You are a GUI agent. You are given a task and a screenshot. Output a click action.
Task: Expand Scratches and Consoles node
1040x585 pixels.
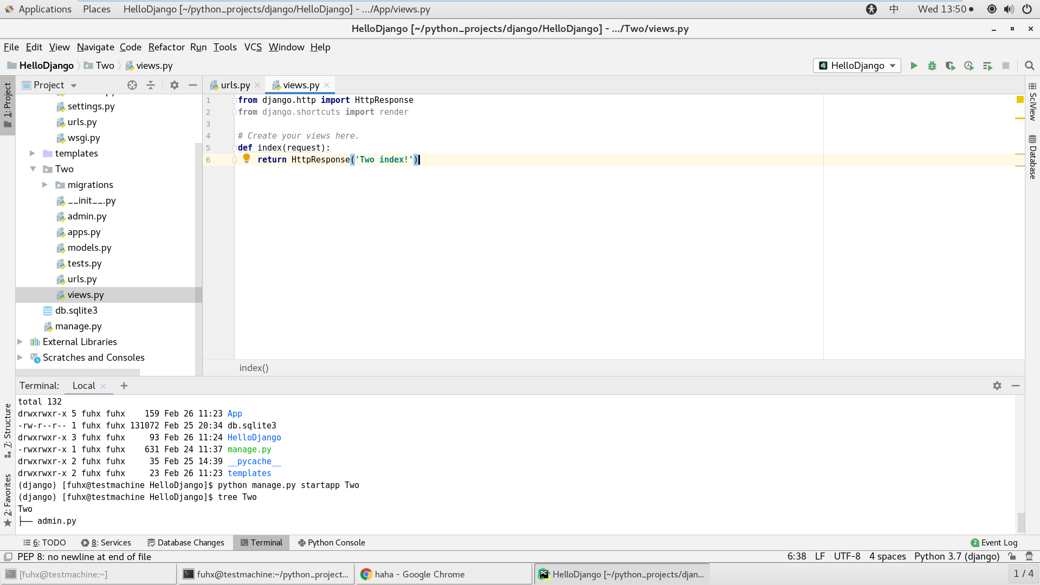tap(20, 357)
